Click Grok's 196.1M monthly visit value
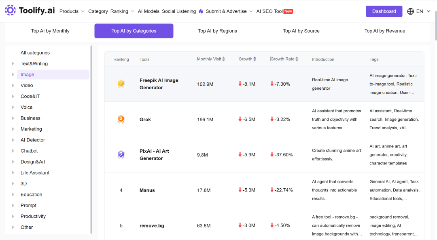Screen dimensions: 437x240 click(x=205, y=120)
